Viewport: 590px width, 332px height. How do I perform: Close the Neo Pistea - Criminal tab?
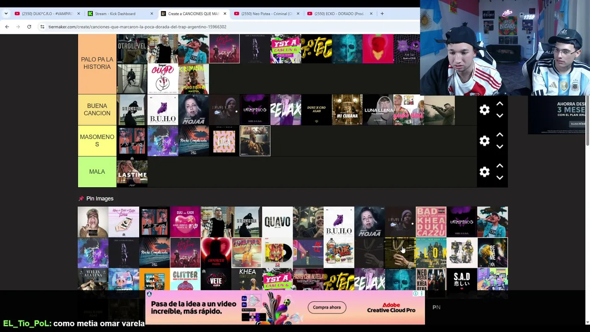click(298, 13)
